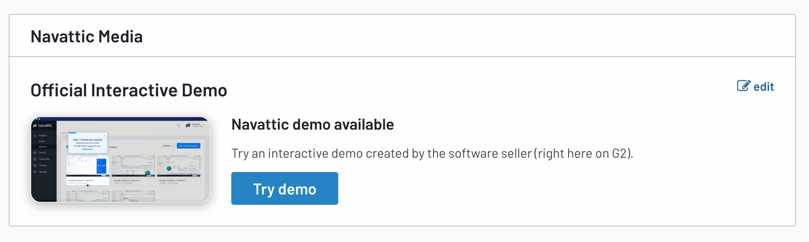Click the Demos monitor icon in preview sidebar

coord(35,153)
